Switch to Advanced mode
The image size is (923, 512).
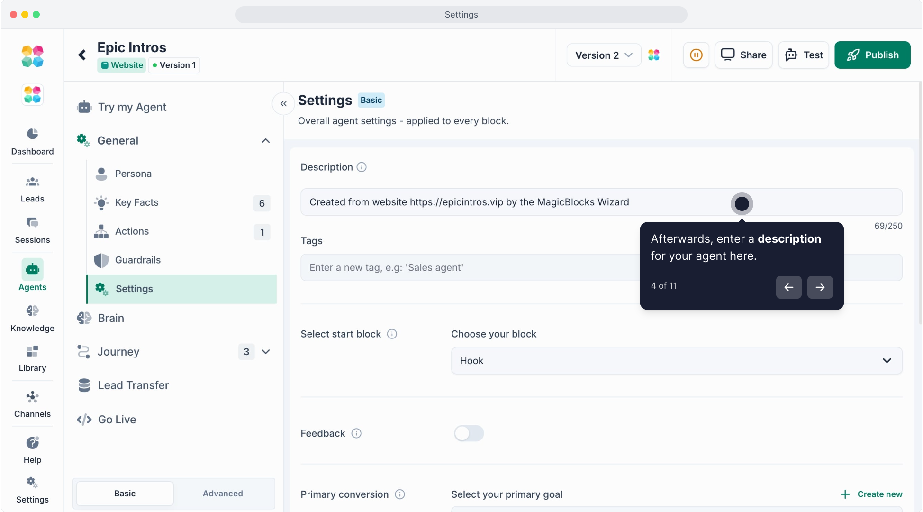point(223,494)
